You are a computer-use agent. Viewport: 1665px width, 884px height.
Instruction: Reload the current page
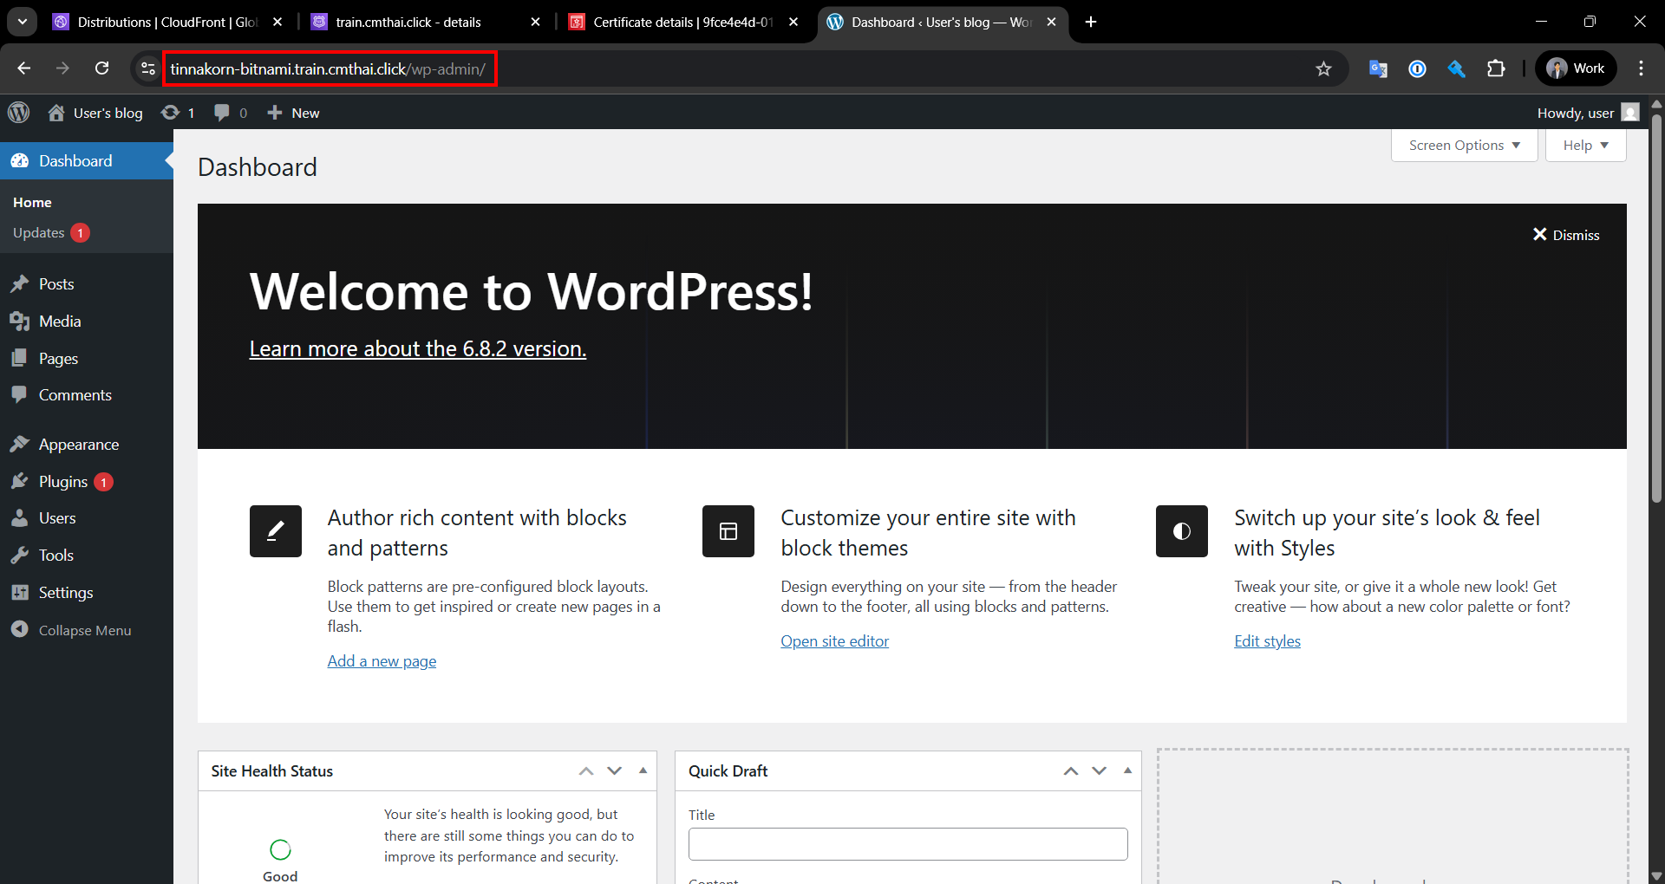point(102,68)
